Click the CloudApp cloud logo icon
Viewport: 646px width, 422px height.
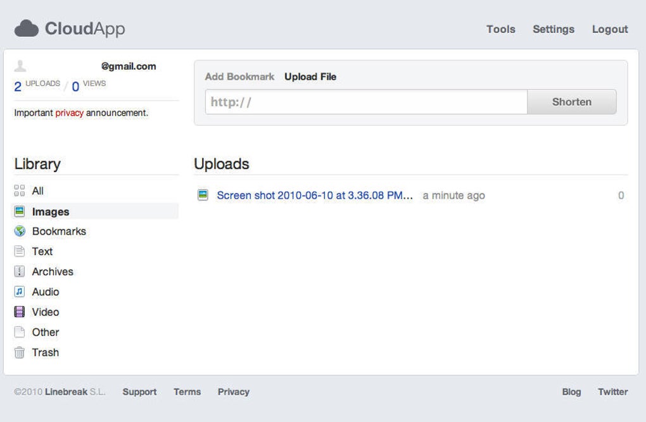[x=27, y=28]
